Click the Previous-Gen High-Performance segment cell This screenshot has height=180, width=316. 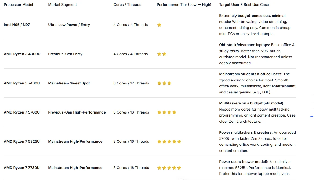click(x=77, y=112)
